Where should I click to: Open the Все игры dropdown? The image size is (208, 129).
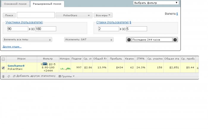103,15
